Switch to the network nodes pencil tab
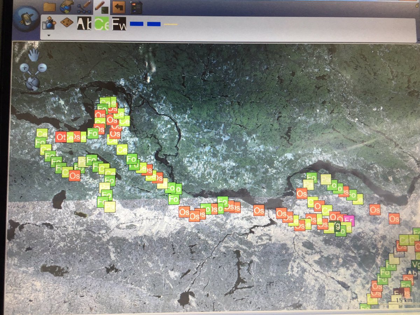Image resolution: width=420 pixels, height=315 pixels. (84, 7)
